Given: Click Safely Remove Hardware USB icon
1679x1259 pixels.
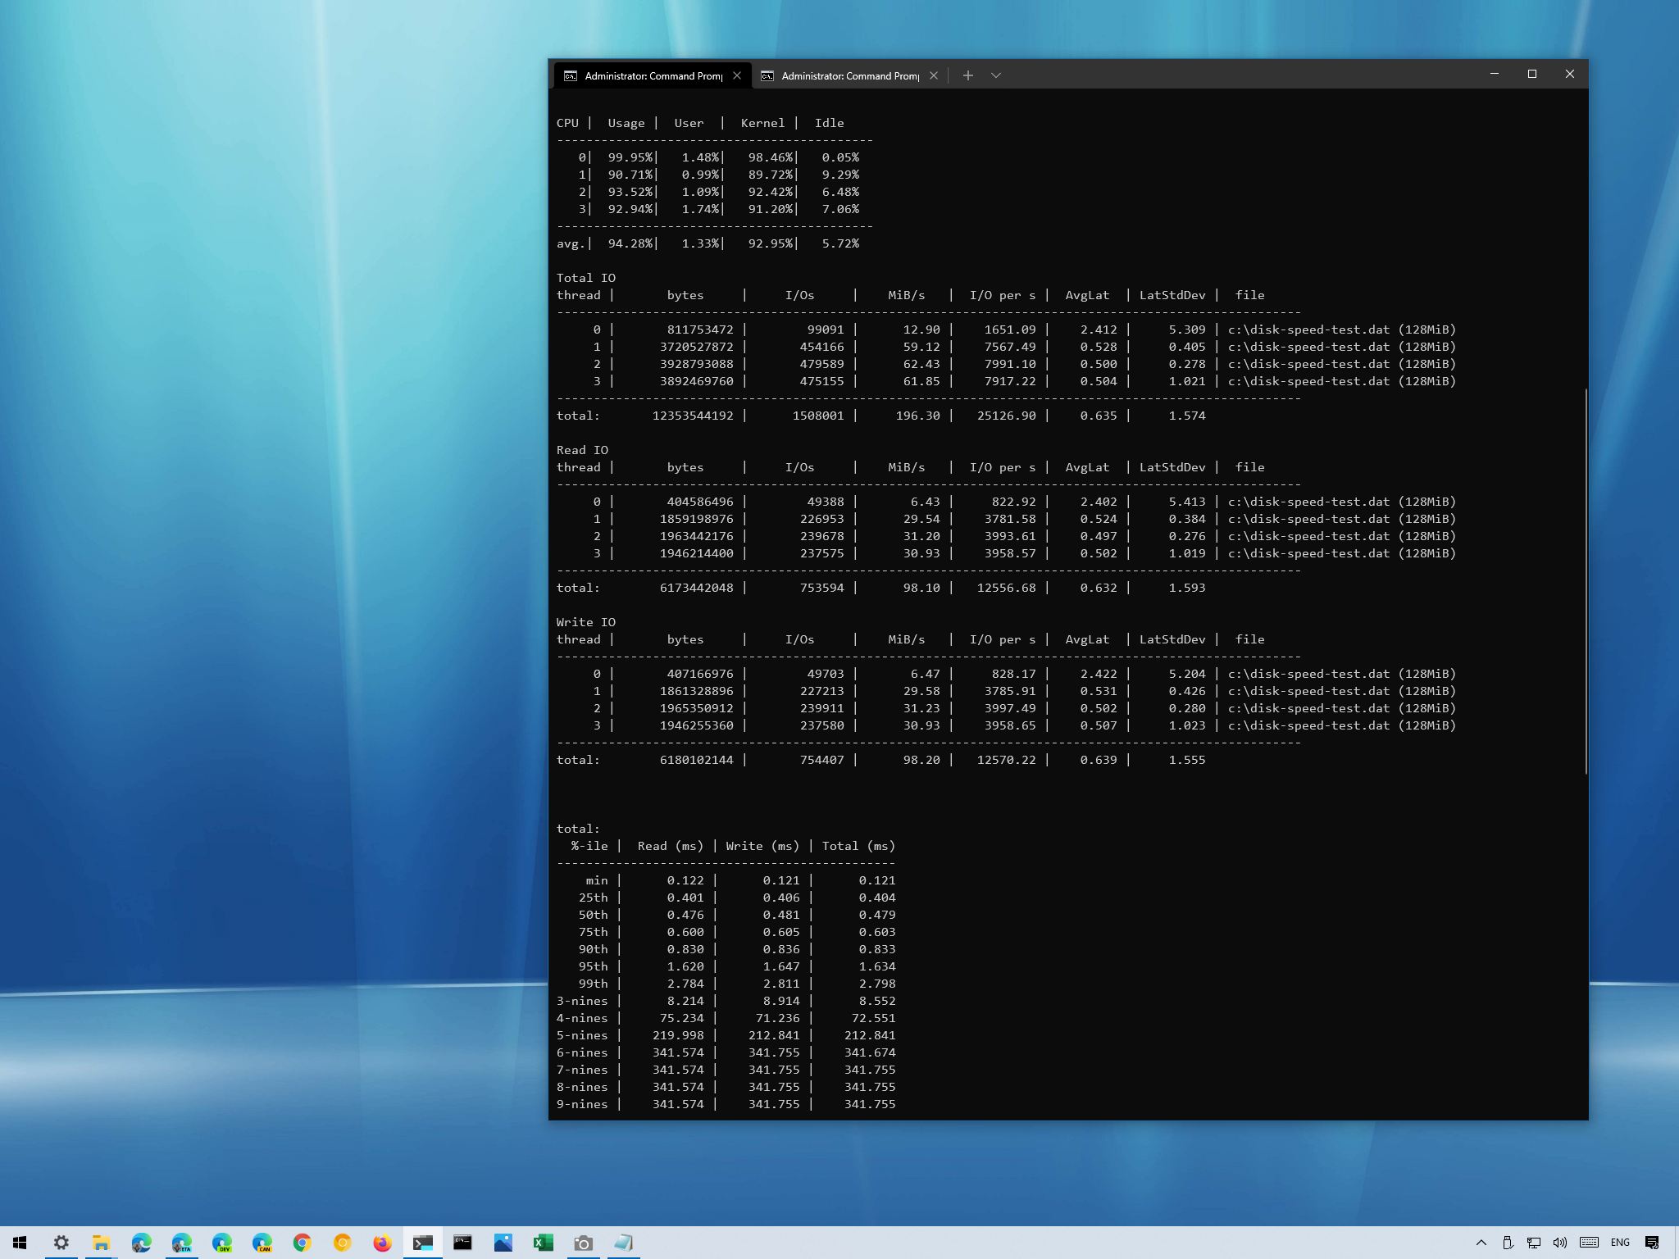Looking at the screenshot, I should coord(1507,1243).
